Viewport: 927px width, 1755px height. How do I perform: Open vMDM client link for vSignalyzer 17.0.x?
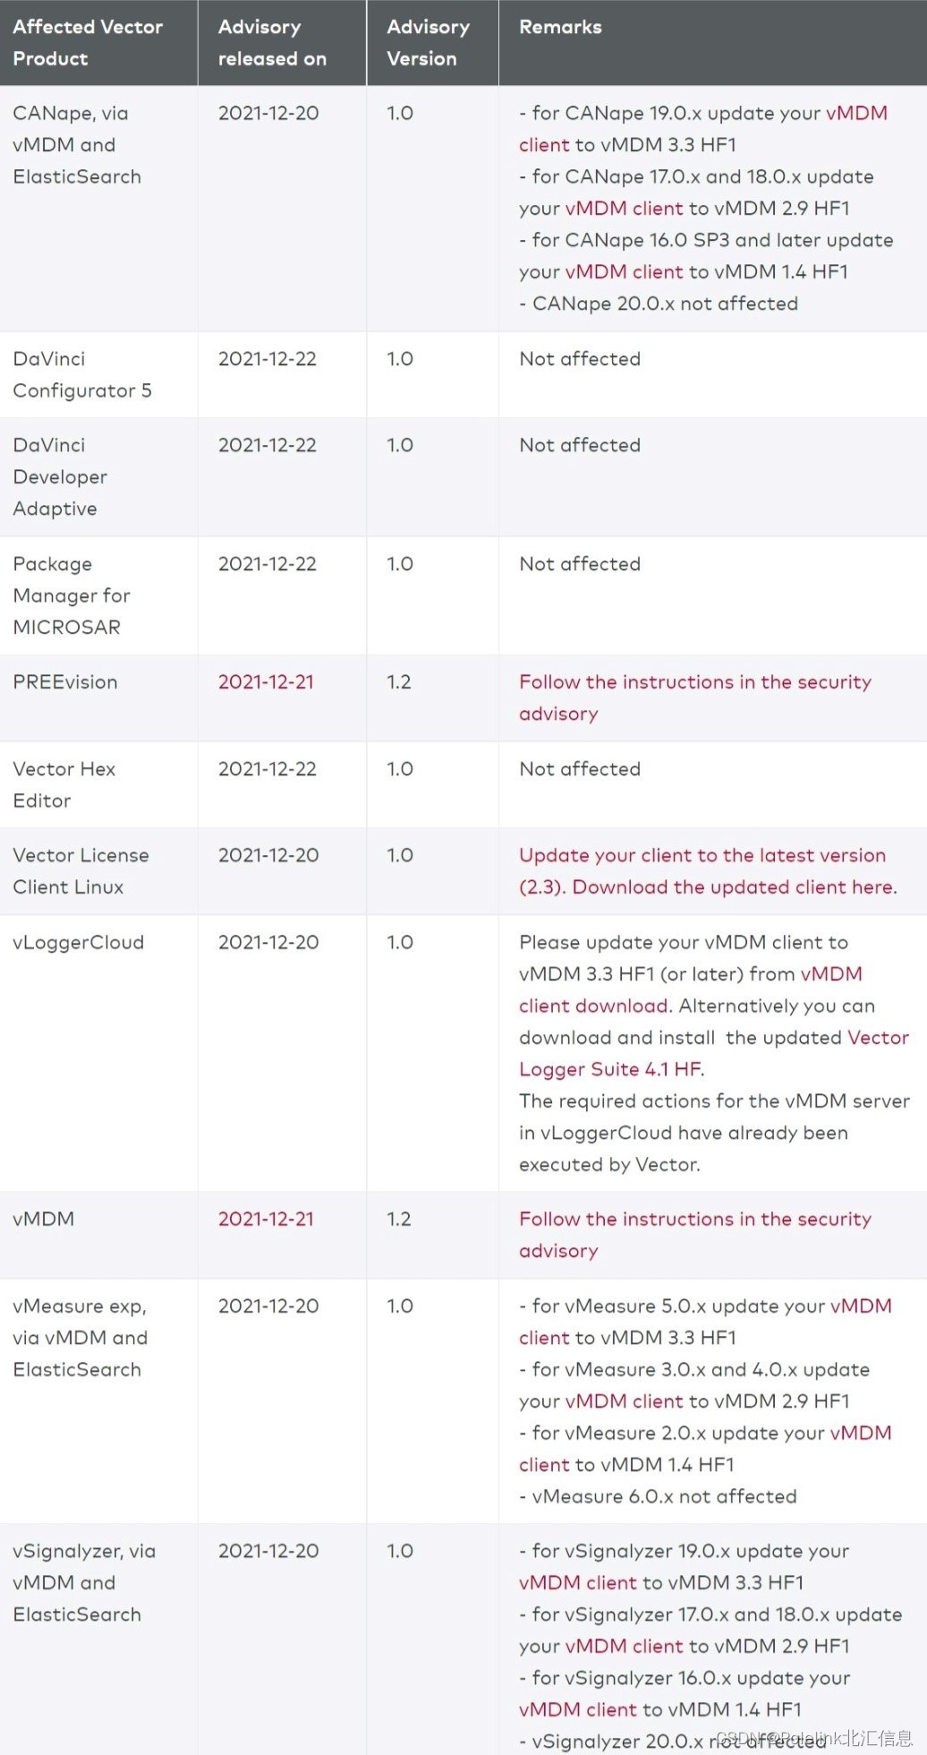(625, 1647)
